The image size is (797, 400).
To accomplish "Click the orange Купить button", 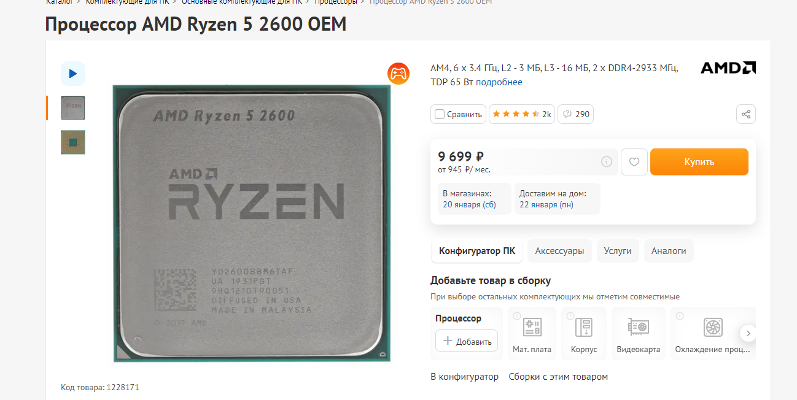I will (x=699, y=162).
